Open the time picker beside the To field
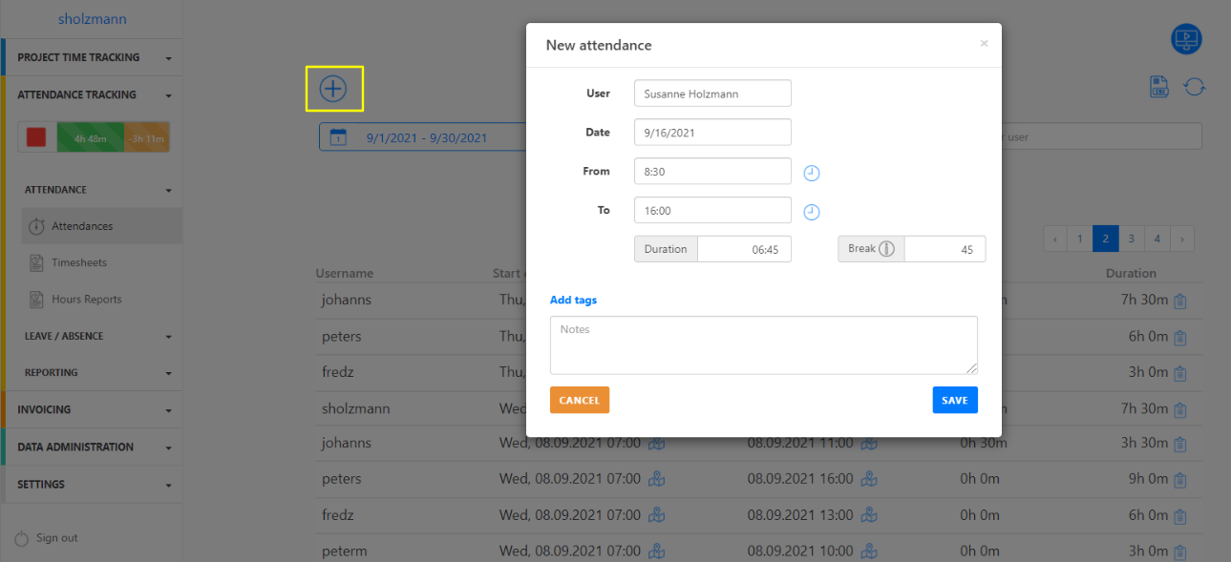 click(x=811, y=211)
